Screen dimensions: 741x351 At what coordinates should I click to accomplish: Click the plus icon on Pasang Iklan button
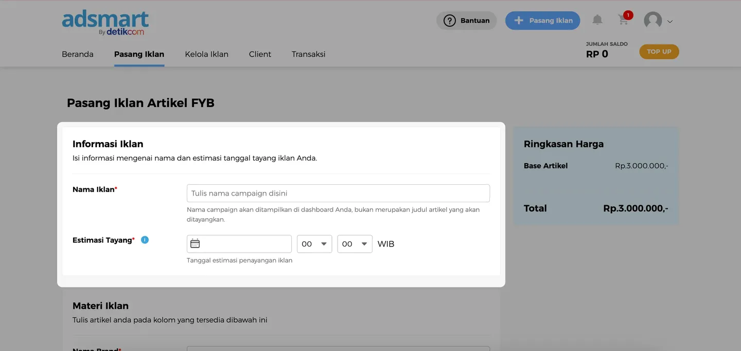coord(519,21)
